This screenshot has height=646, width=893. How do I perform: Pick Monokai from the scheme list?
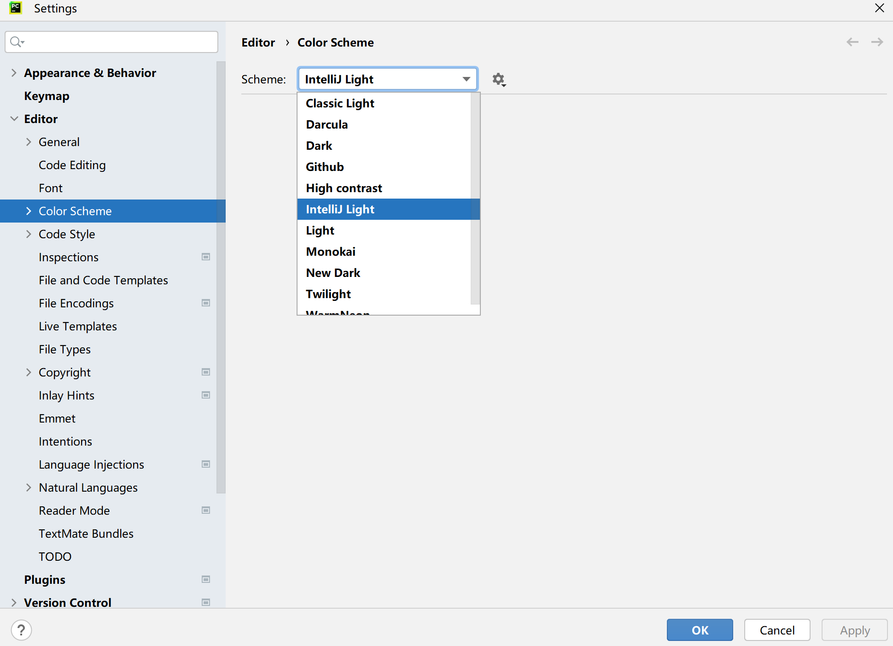tap(384, 252)
